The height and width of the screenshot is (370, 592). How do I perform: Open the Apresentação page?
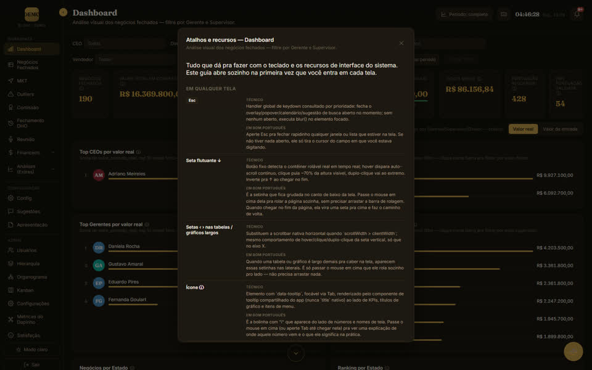(x=31, y=224)
